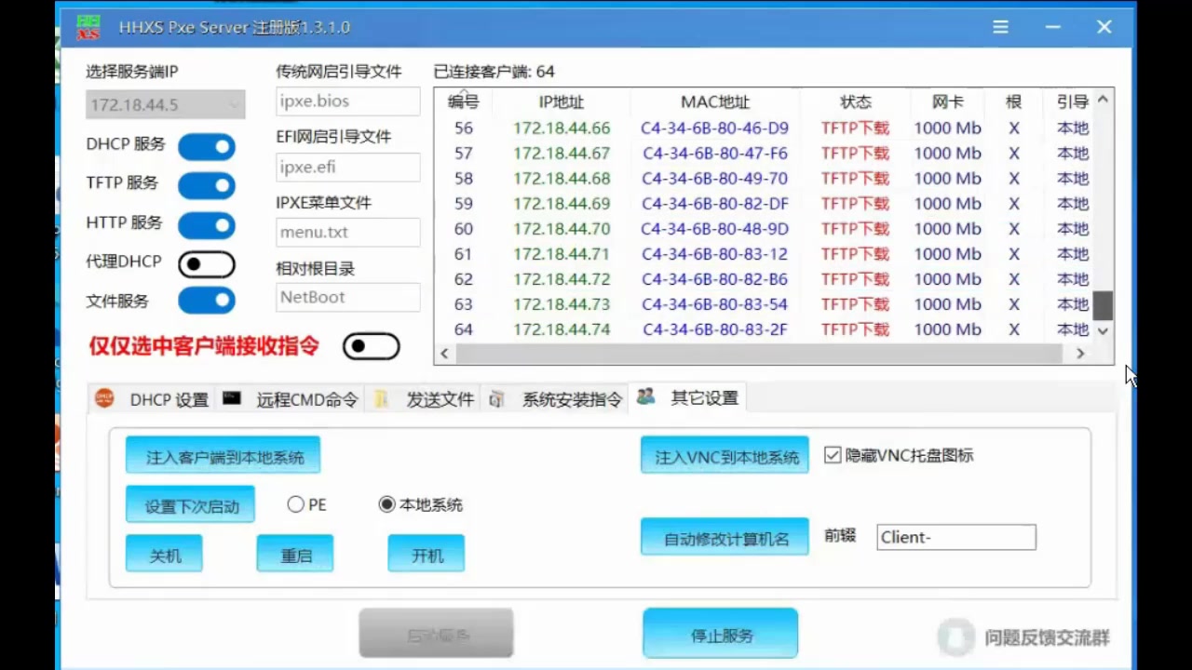Toggle the DHCP 服务 switch
Screen dimensions: 1192x670
click(x=207, y=146)
